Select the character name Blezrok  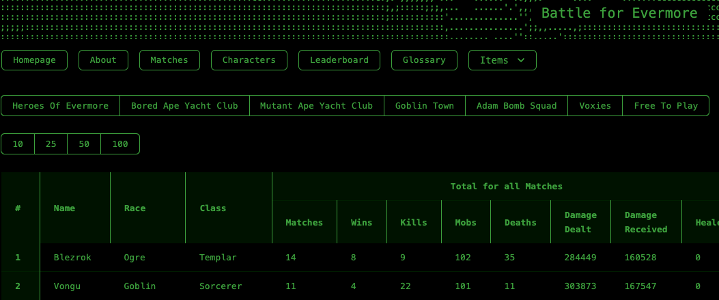[72, 258]
